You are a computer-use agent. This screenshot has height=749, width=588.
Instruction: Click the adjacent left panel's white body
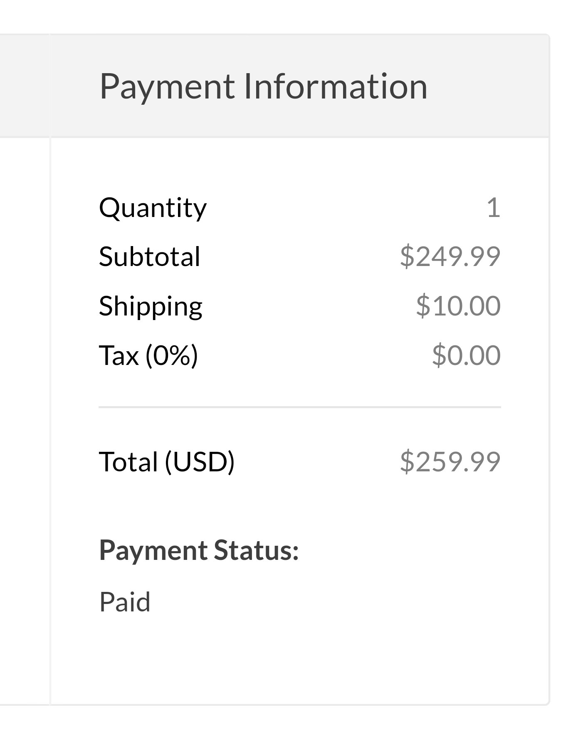(24, 416)
